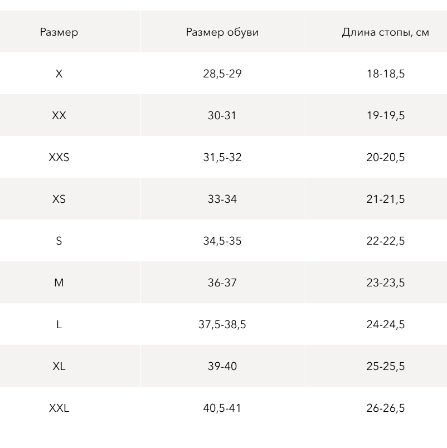Click shoe size 36-37
The width and height of the screenshot is (447, 448).
coord(222,283)
